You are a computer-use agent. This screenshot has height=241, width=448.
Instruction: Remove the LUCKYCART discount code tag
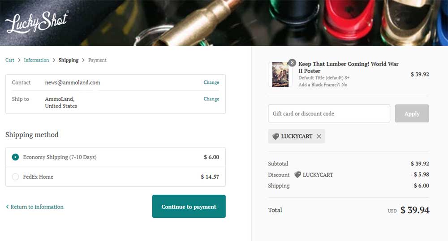pyautogui.click(x=319, y=137)
